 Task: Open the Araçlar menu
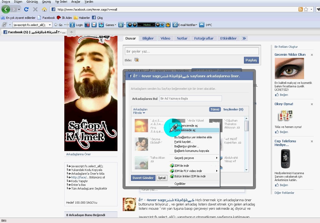[76, 2]
